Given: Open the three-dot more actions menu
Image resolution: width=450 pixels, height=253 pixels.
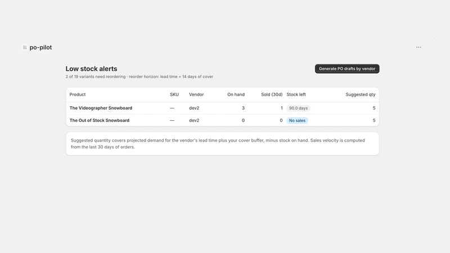Looking at the screenshot, I should click(x=418, y=47).
